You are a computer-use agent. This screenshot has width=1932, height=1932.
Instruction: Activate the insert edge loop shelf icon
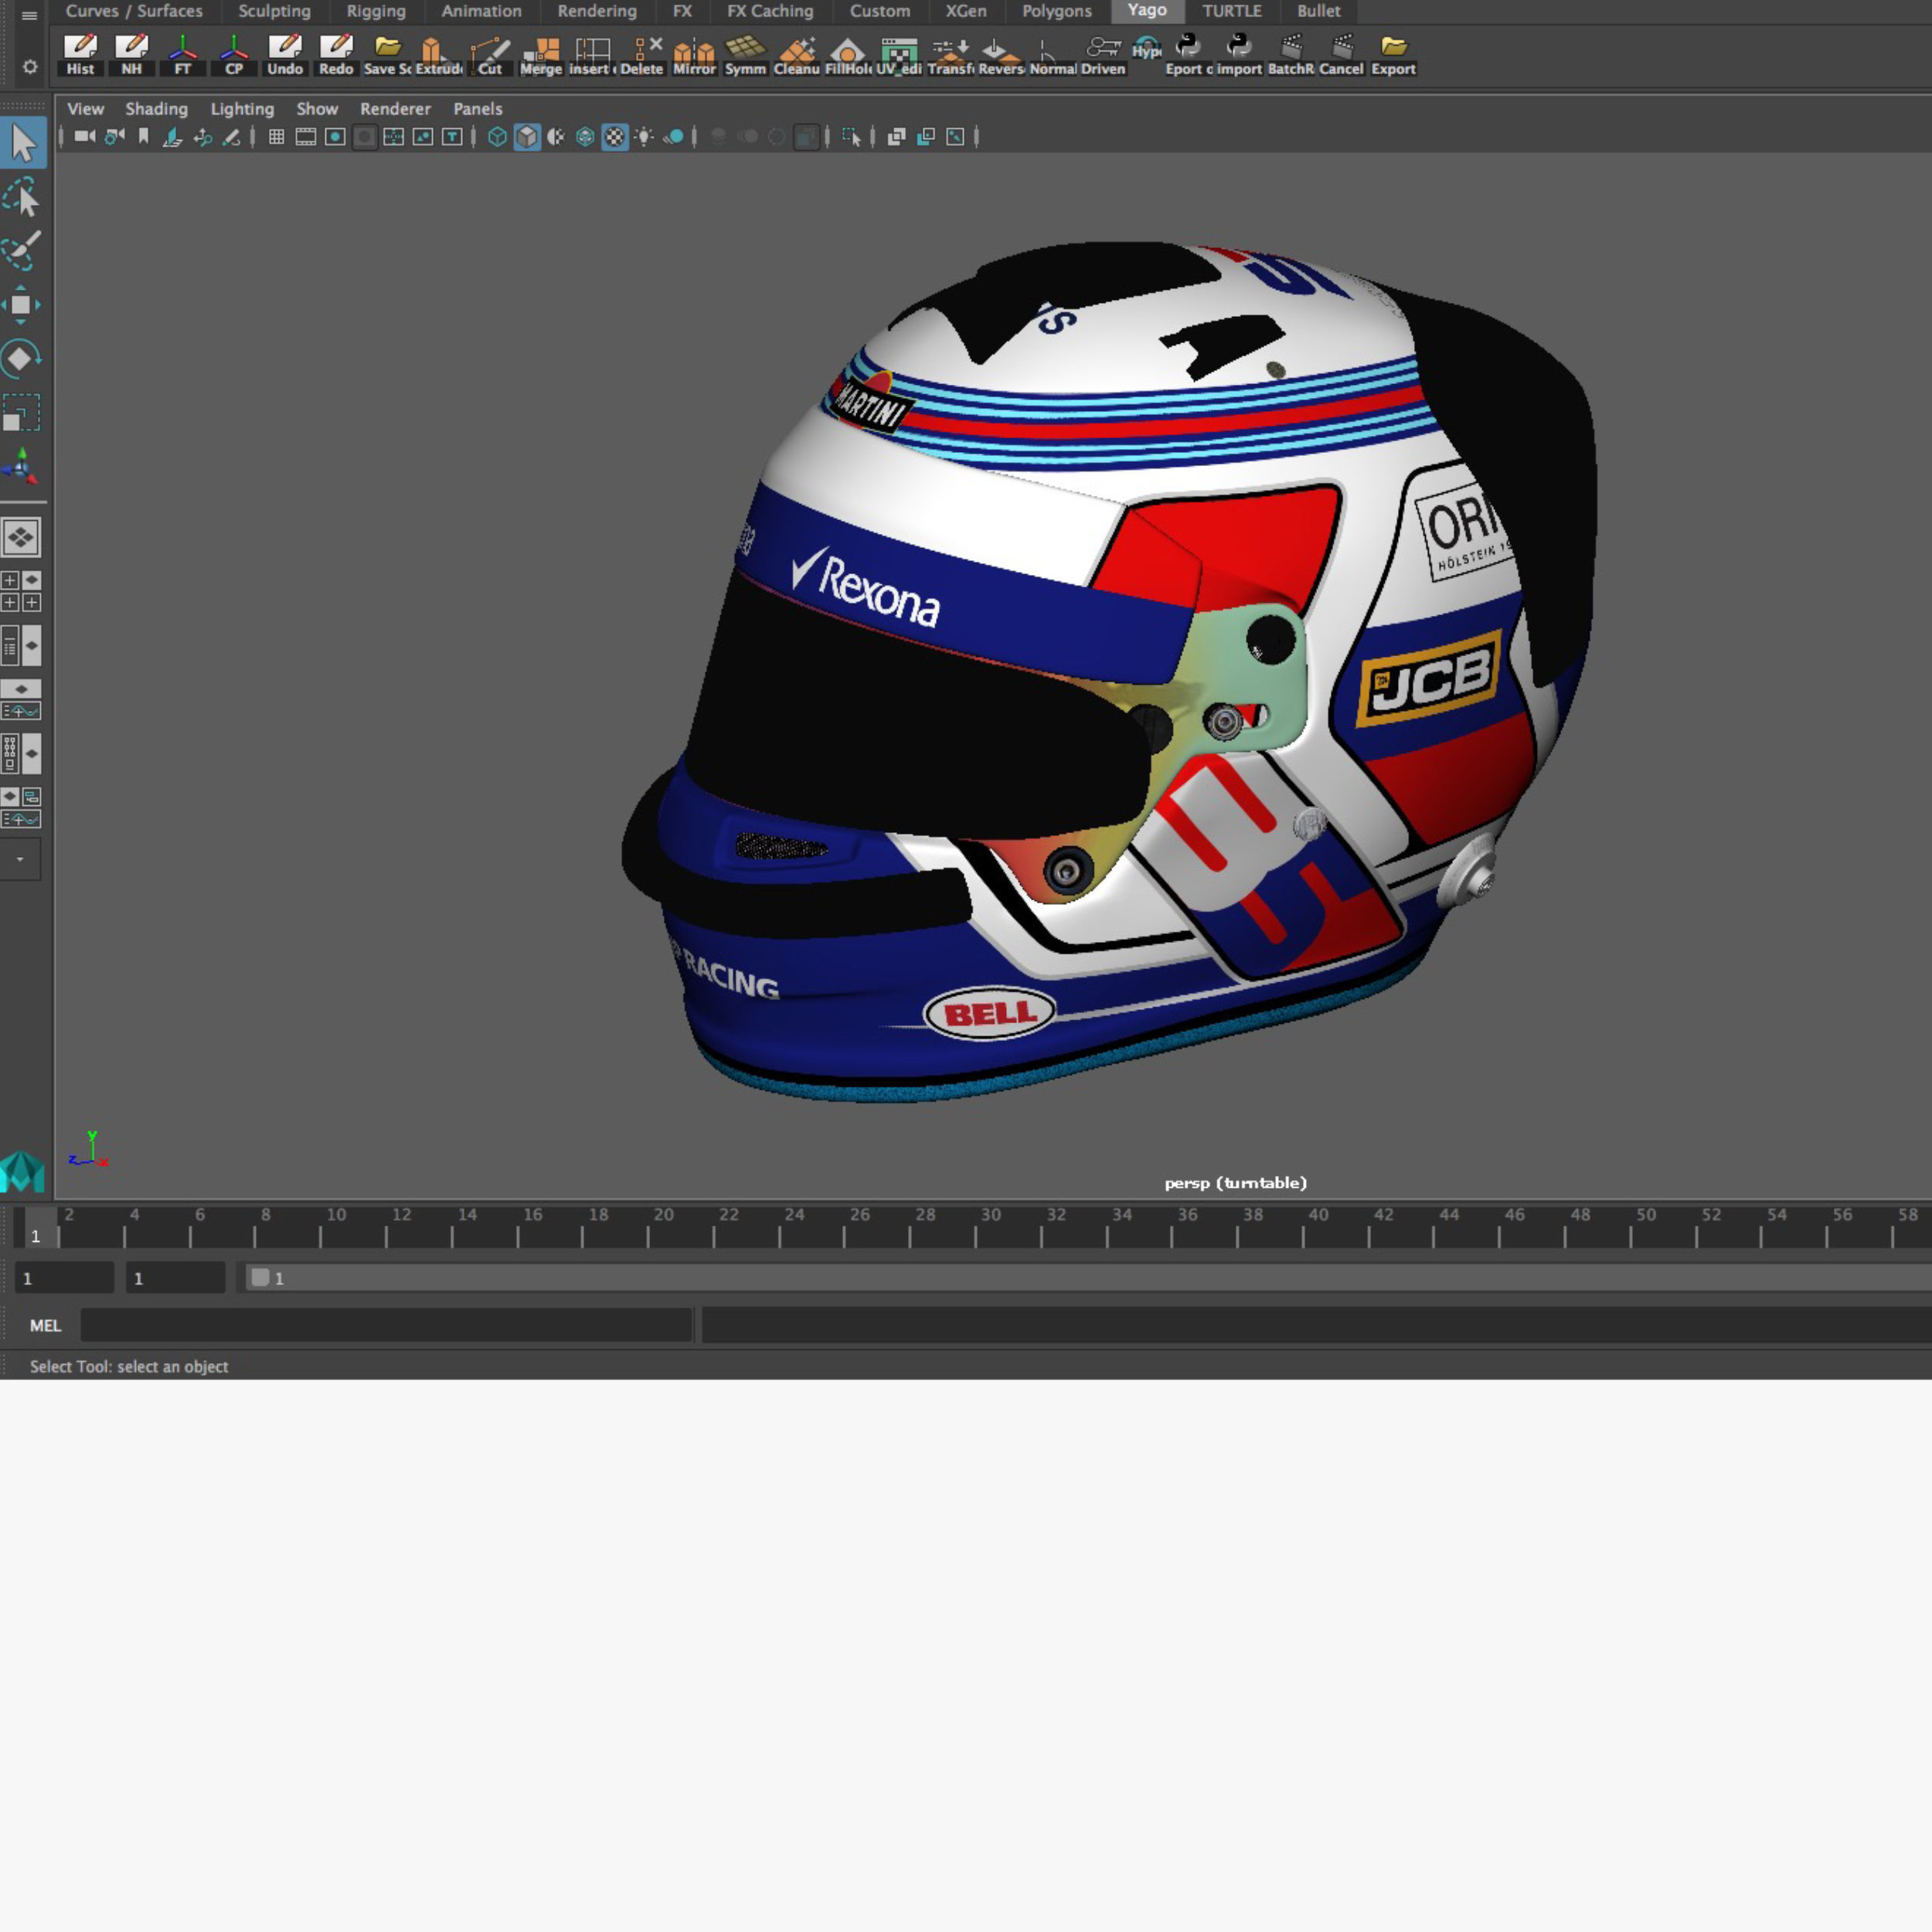[592, 55]
